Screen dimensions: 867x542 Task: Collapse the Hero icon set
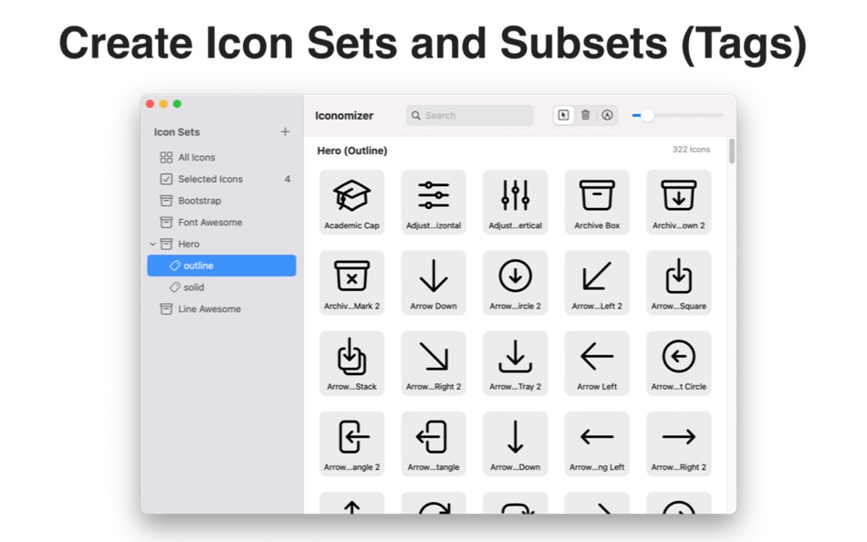click(152, 244)
